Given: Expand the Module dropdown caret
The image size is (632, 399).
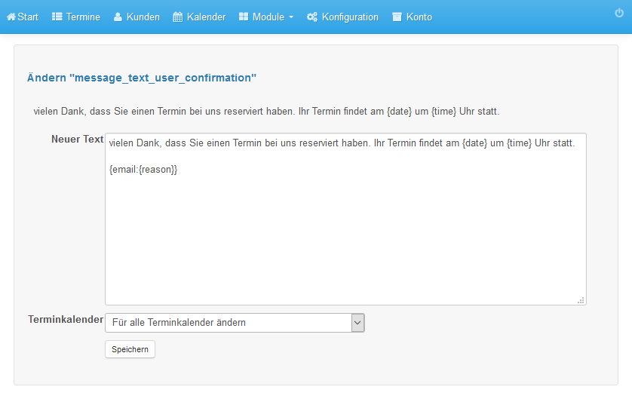Looking at the screenshot, I should pos(291,17).
